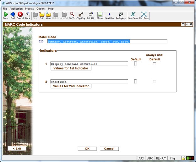Click the Back toolbar icon
This screenshot has height=162, width=196.
coord(28,14)
